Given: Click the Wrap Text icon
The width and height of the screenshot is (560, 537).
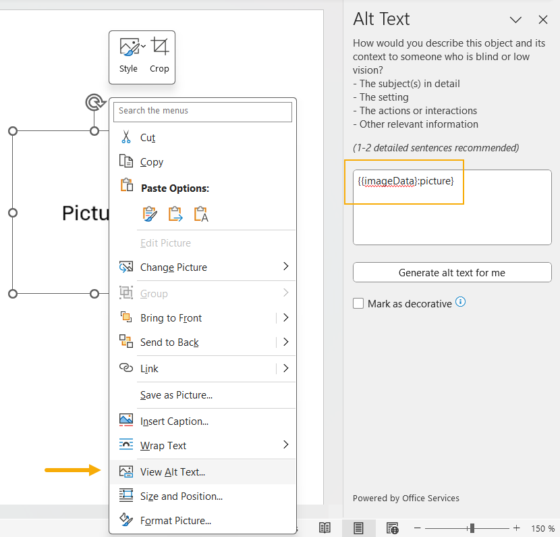Looking at the screenshot, I should [126, 444].
